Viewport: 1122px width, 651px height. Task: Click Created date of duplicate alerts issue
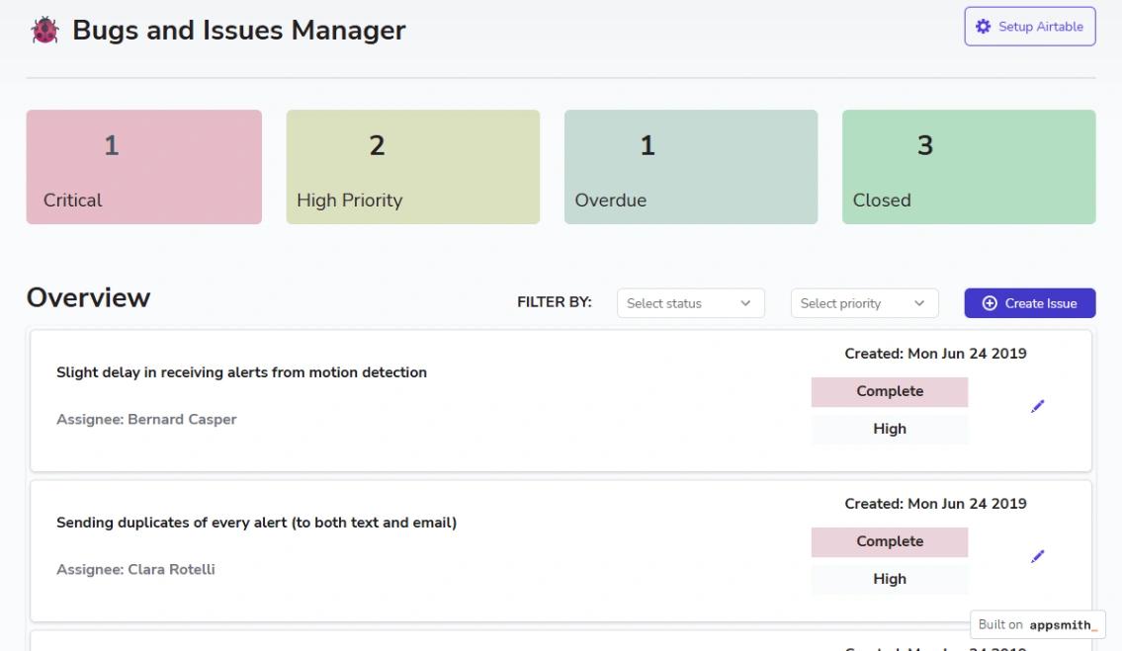935,504
